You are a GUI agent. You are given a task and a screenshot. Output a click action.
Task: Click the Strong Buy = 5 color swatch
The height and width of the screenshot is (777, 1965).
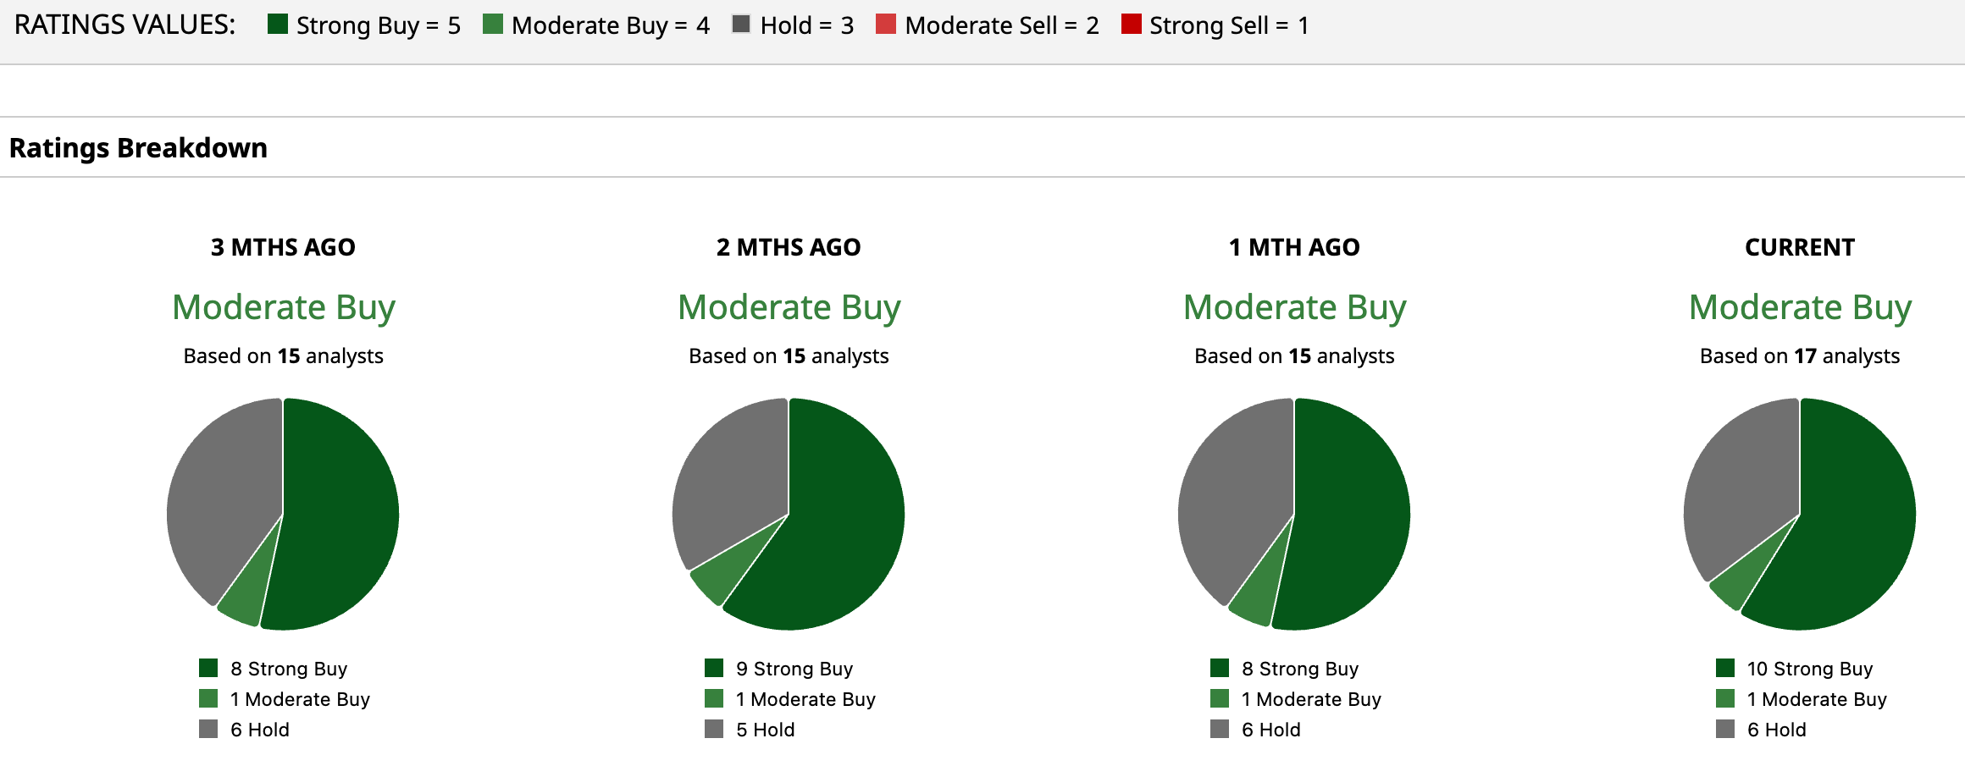click(x=277, y=24)
